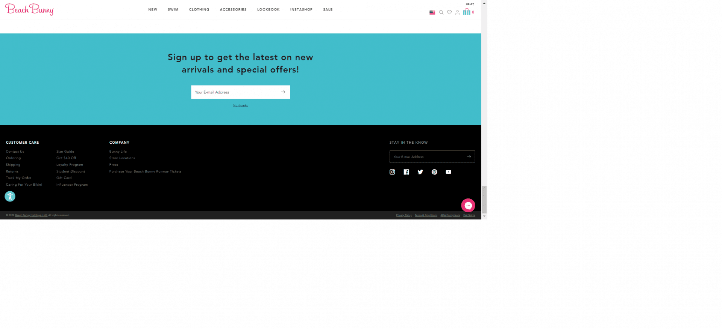Open the US flag country selector
The width and height of the screenshot is (722, 329).
point(432,12)
